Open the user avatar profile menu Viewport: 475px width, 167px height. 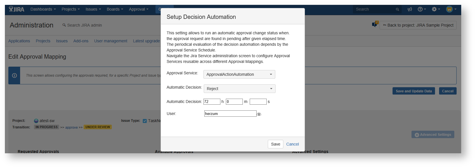tap(451, 9)
